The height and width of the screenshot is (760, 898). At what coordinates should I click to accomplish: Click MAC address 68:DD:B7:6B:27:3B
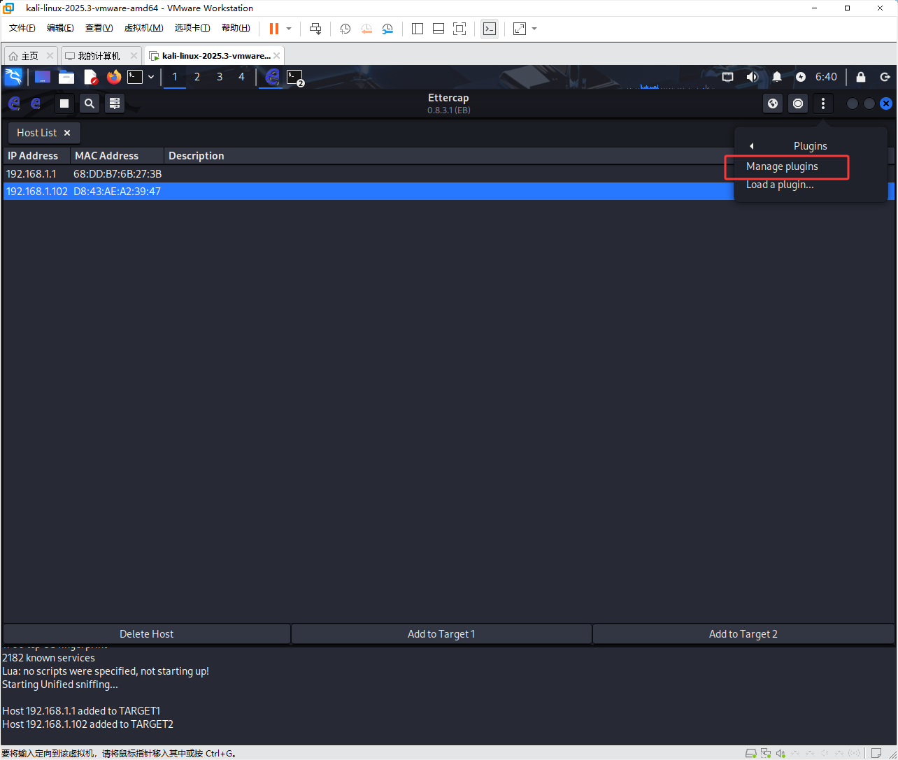pyautogui.click(x=117, y=173)
